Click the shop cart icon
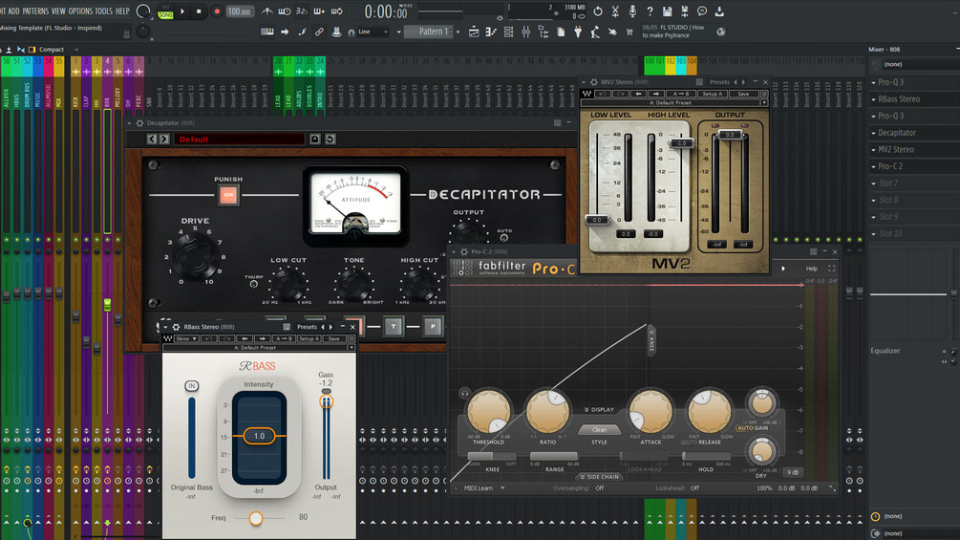This screenshot has height=540, width=960. click(629, 32)
